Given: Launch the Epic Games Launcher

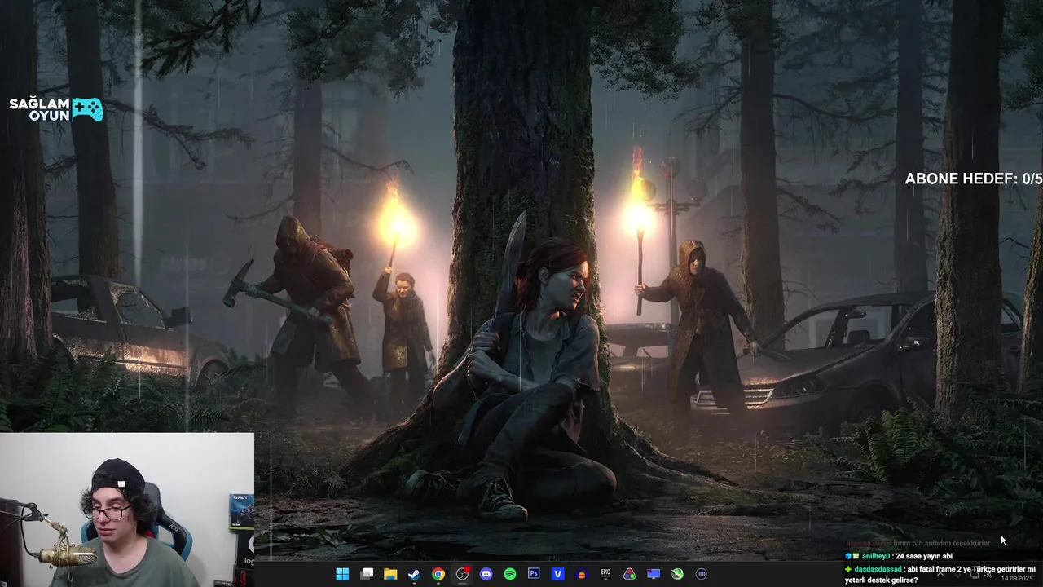Looking at the screenshot, I should point(605,574).
